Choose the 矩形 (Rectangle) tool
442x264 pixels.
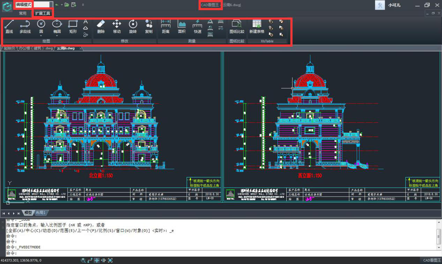coord(73,27)
